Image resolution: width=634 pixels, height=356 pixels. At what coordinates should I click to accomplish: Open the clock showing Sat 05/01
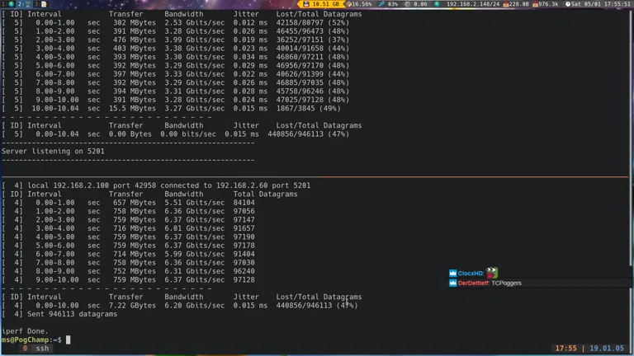[x=599, y=4]
